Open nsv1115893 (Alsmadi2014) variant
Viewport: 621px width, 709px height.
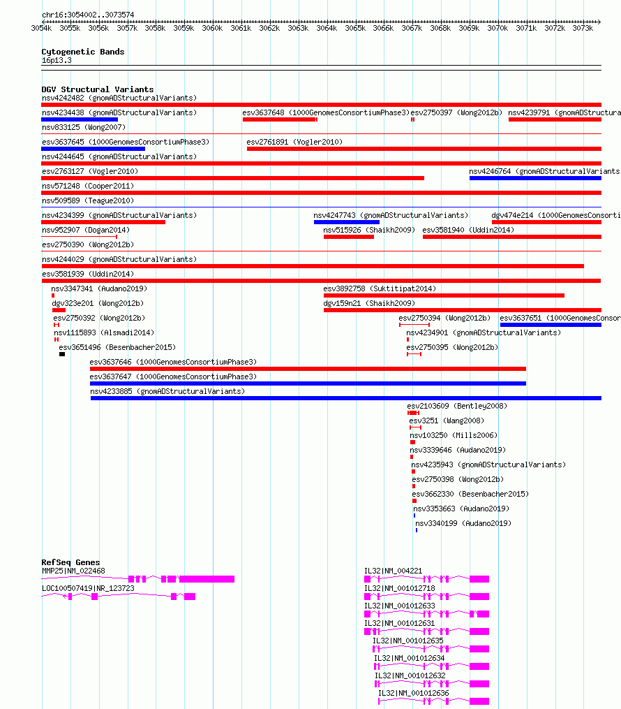point(104,333)
